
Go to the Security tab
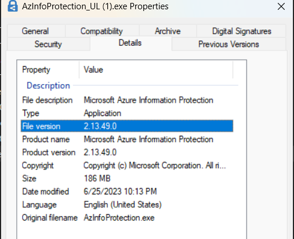(48, 44)
